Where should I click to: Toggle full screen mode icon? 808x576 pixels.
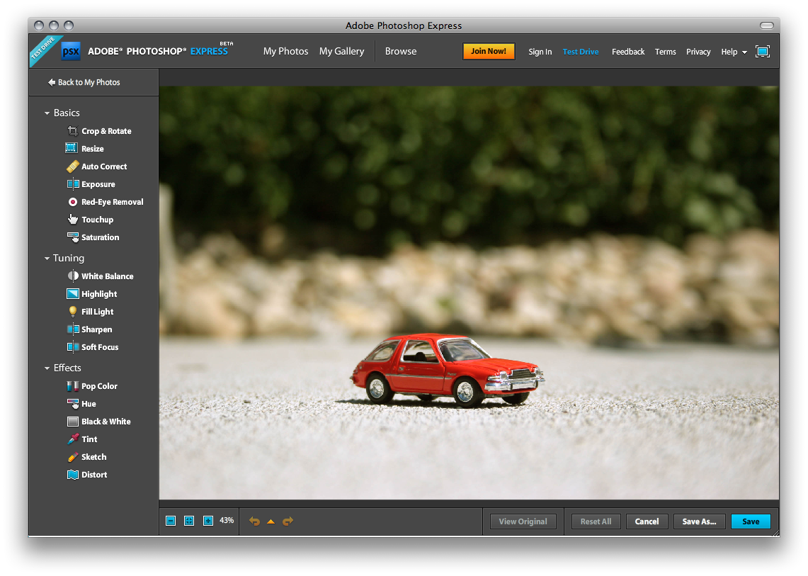[763, 52]
